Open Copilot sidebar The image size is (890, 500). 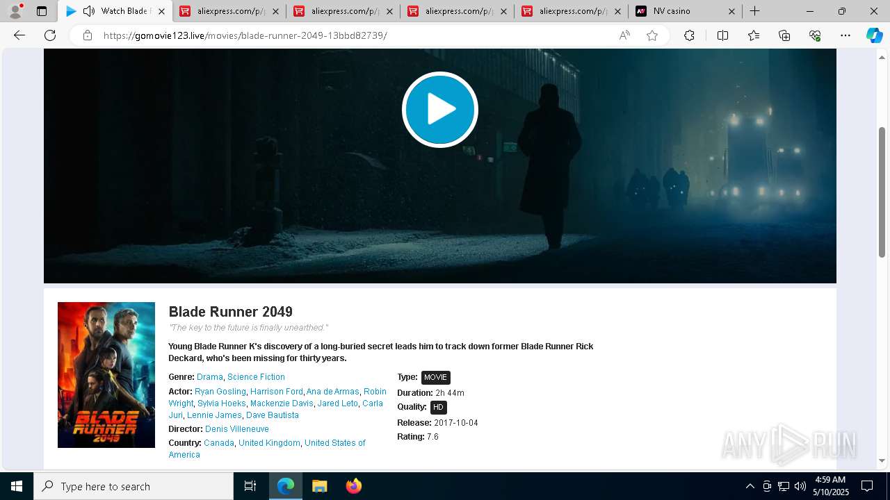(874, 35)
